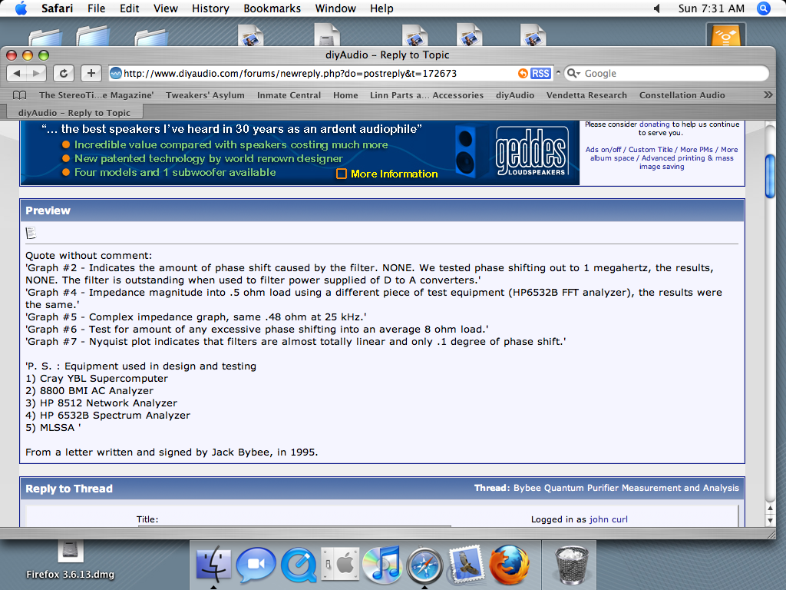The height and width of the screenshot is (590, 786).
Task: Click the menu bar clock Sun 7:31 AM
Action: point(711,8)
